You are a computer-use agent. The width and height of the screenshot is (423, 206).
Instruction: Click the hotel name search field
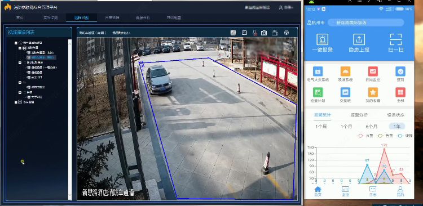[366, 23]
